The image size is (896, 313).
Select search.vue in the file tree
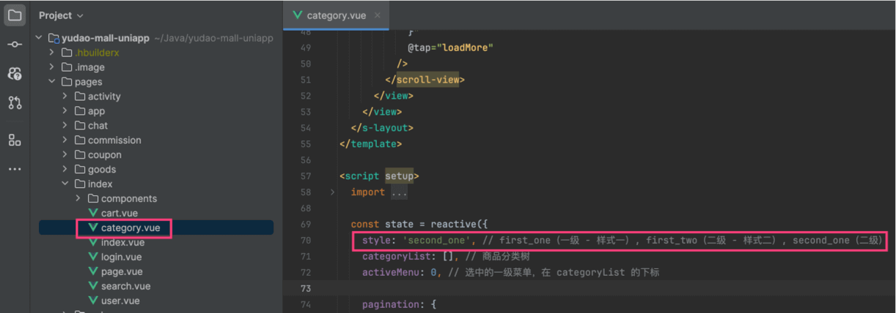(125, 286)
